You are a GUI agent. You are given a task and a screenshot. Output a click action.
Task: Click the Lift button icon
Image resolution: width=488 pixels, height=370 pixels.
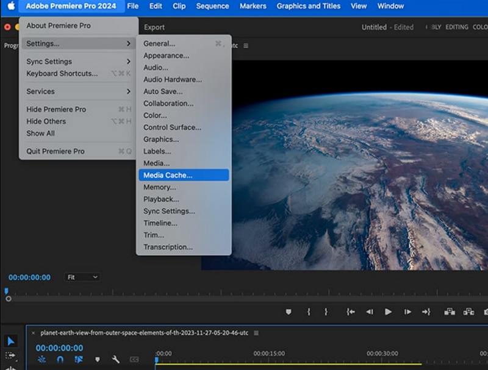pyautogui.click(x=450, y=311)
